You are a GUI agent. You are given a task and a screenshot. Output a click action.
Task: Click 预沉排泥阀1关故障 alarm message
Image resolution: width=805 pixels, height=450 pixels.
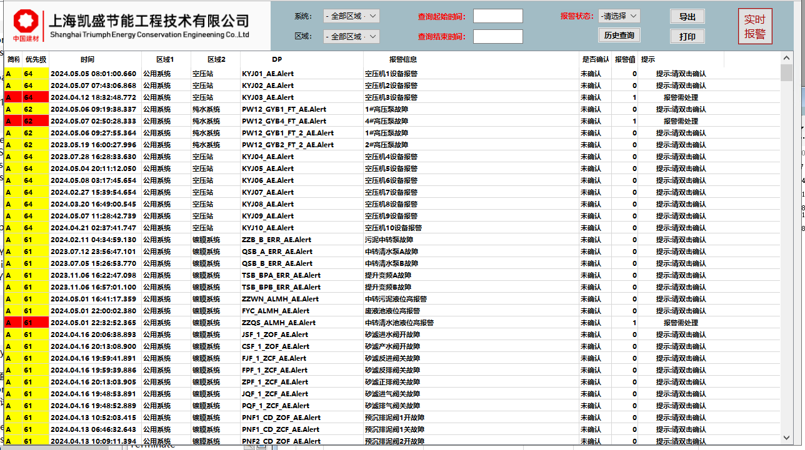(x=394, y=429)
